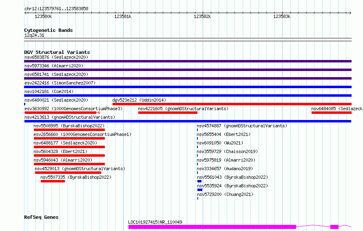
Task: Click the chr12:123579761..123583858 coordinate text
Action: (56, 9)
